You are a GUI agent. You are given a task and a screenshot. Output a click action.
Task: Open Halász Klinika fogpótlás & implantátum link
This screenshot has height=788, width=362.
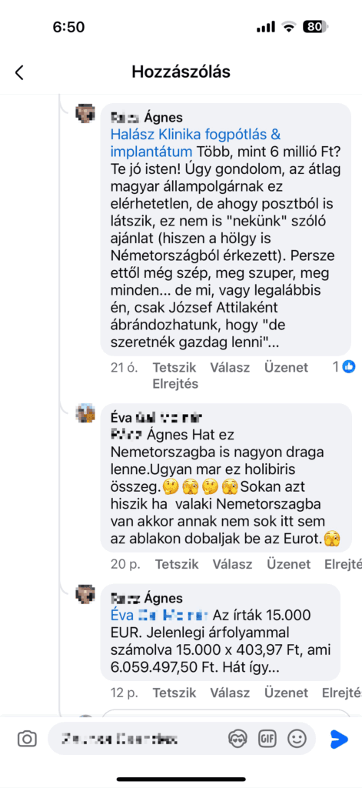coord(196,142)
